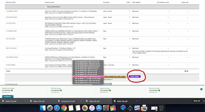Click Print labels for this page button

click(x=115, y=77)
